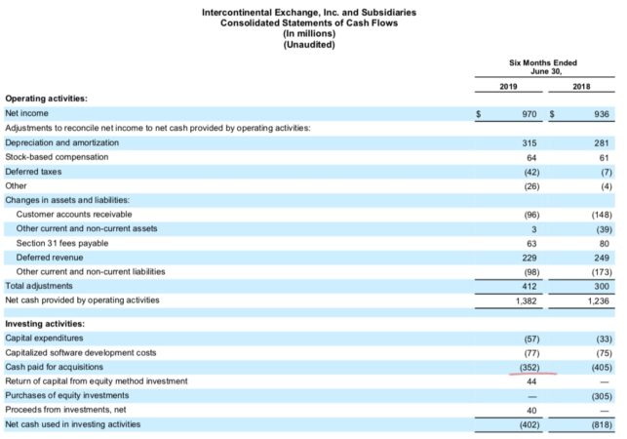This screenshot has height=439, width=627.
Task: Select the 'Investing activities:' section heading
Action: (45, 324)
